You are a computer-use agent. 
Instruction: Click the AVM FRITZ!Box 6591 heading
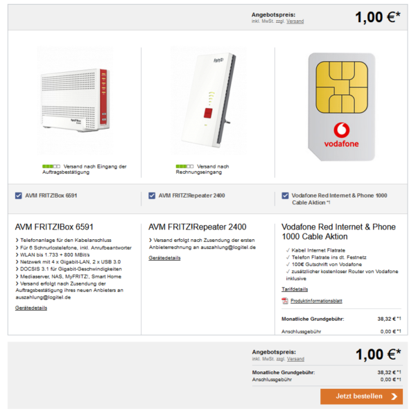pyautogui.click(x=54, y=227)
